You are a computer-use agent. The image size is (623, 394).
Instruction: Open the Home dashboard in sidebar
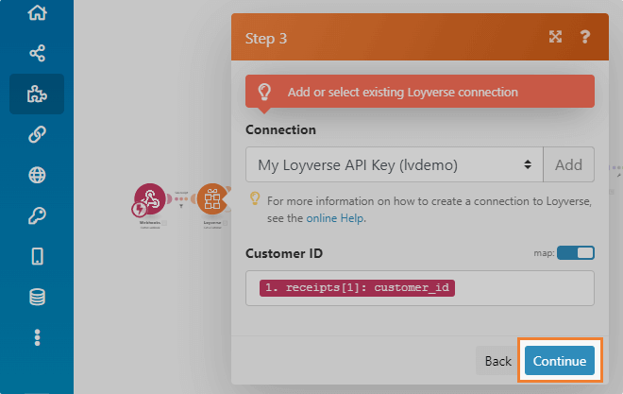click(37, 12)
